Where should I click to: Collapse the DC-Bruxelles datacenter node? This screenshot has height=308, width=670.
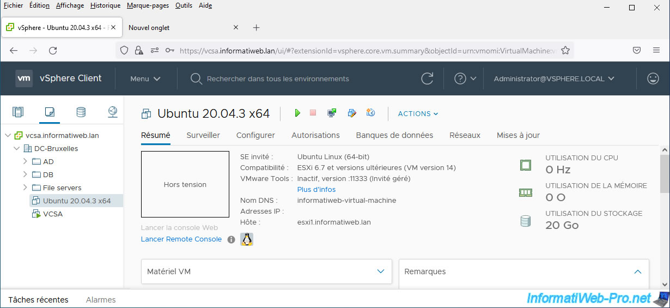pos(16,148)
